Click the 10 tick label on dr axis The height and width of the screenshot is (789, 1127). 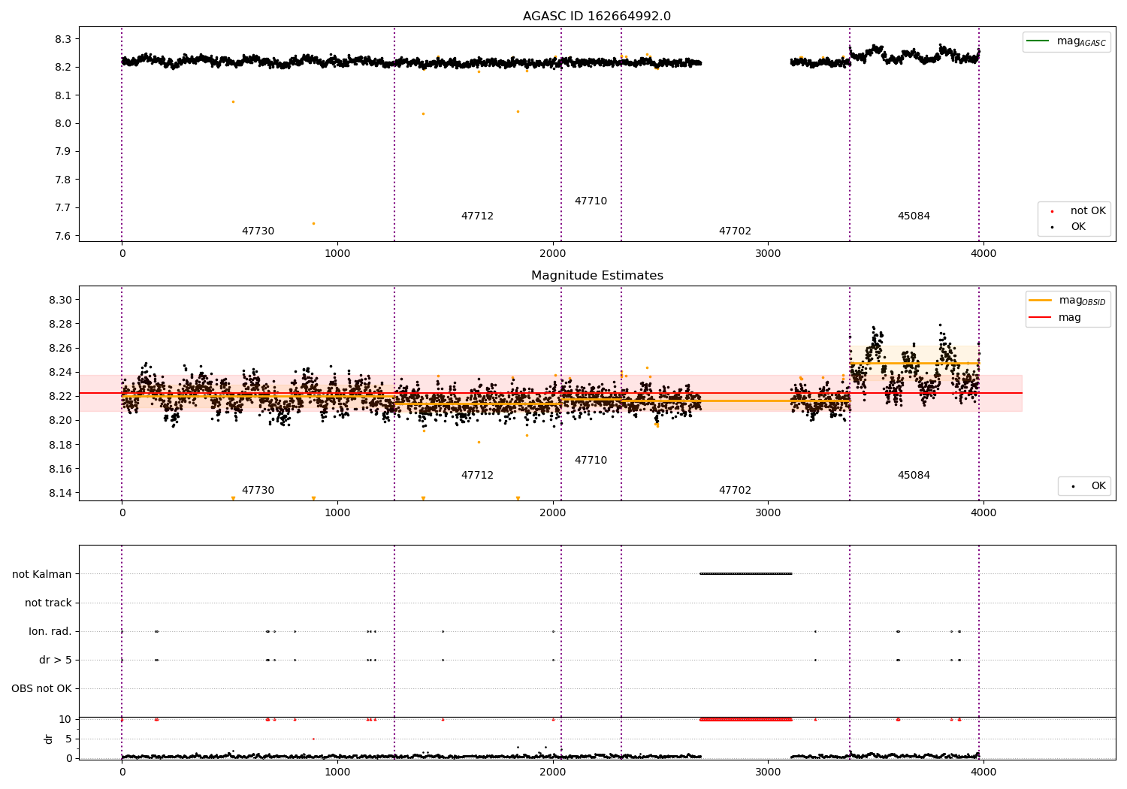[65, 719]
